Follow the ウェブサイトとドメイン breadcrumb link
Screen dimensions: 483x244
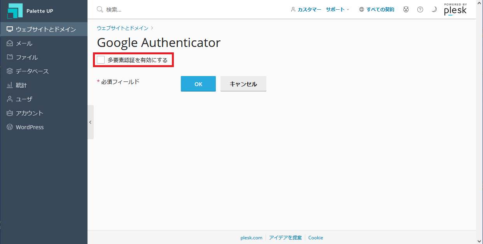122,28
